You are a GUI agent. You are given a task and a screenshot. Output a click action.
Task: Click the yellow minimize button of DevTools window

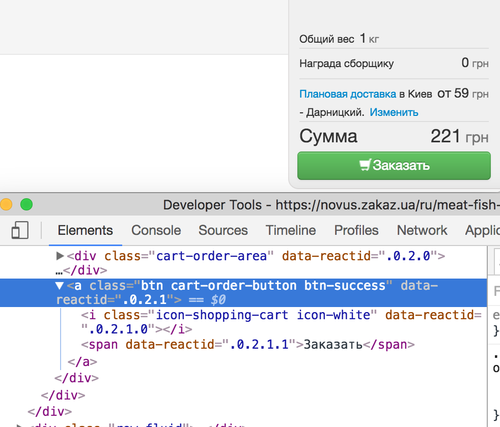tap(6, 205)
